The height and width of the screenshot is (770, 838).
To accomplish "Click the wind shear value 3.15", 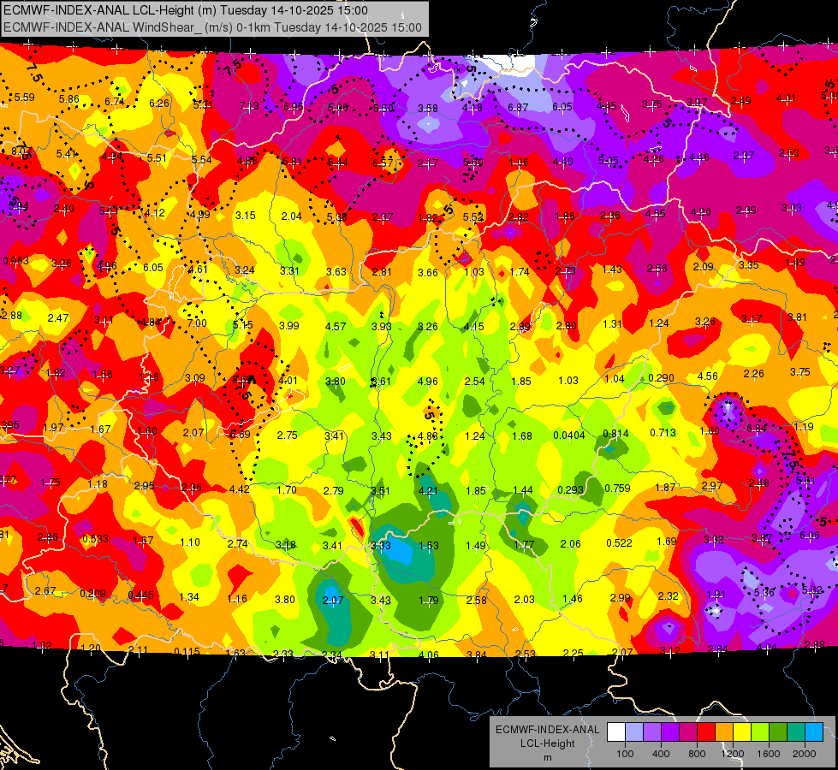I will pyautogui.click(x=246, y=216).
